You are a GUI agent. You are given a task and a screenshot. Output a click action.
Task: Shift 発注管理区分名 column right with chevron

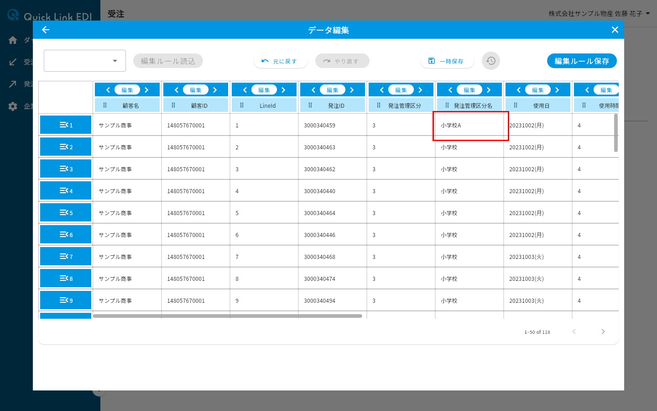[x=489, y=90]
